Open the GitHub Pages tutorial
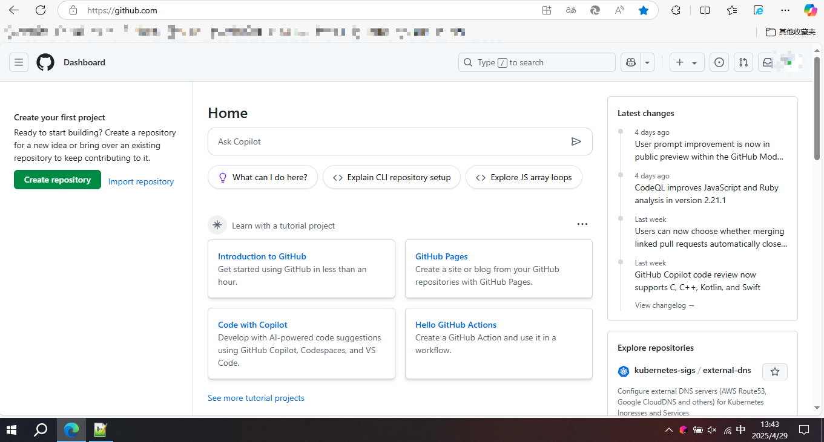824x442 pixels. [x=441, y=256]
